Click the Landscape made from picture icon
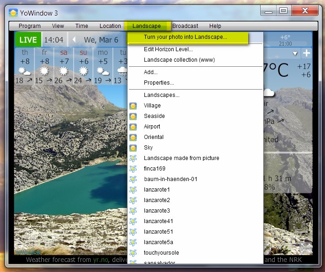Screen dimensions: 325x272 pos(133,158)
